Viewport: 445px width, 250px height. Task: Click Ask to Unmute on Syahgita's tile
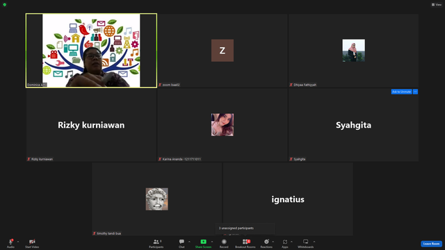pos(401,92)
